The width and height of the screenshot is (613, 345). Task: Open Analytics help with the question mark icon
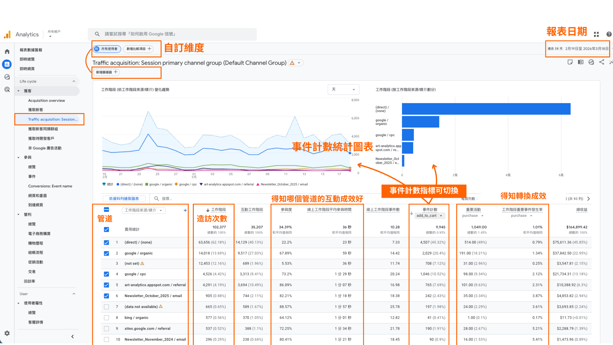[609, 34]
